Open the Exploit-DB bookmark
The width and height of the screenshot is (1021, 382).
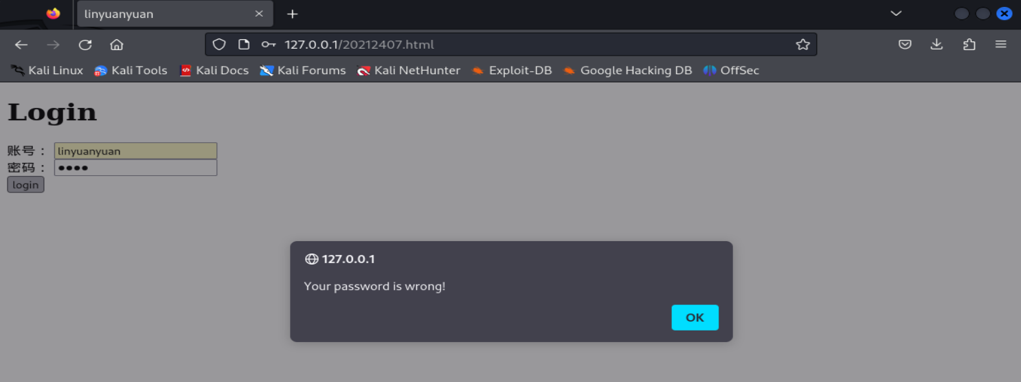point(512,70)
